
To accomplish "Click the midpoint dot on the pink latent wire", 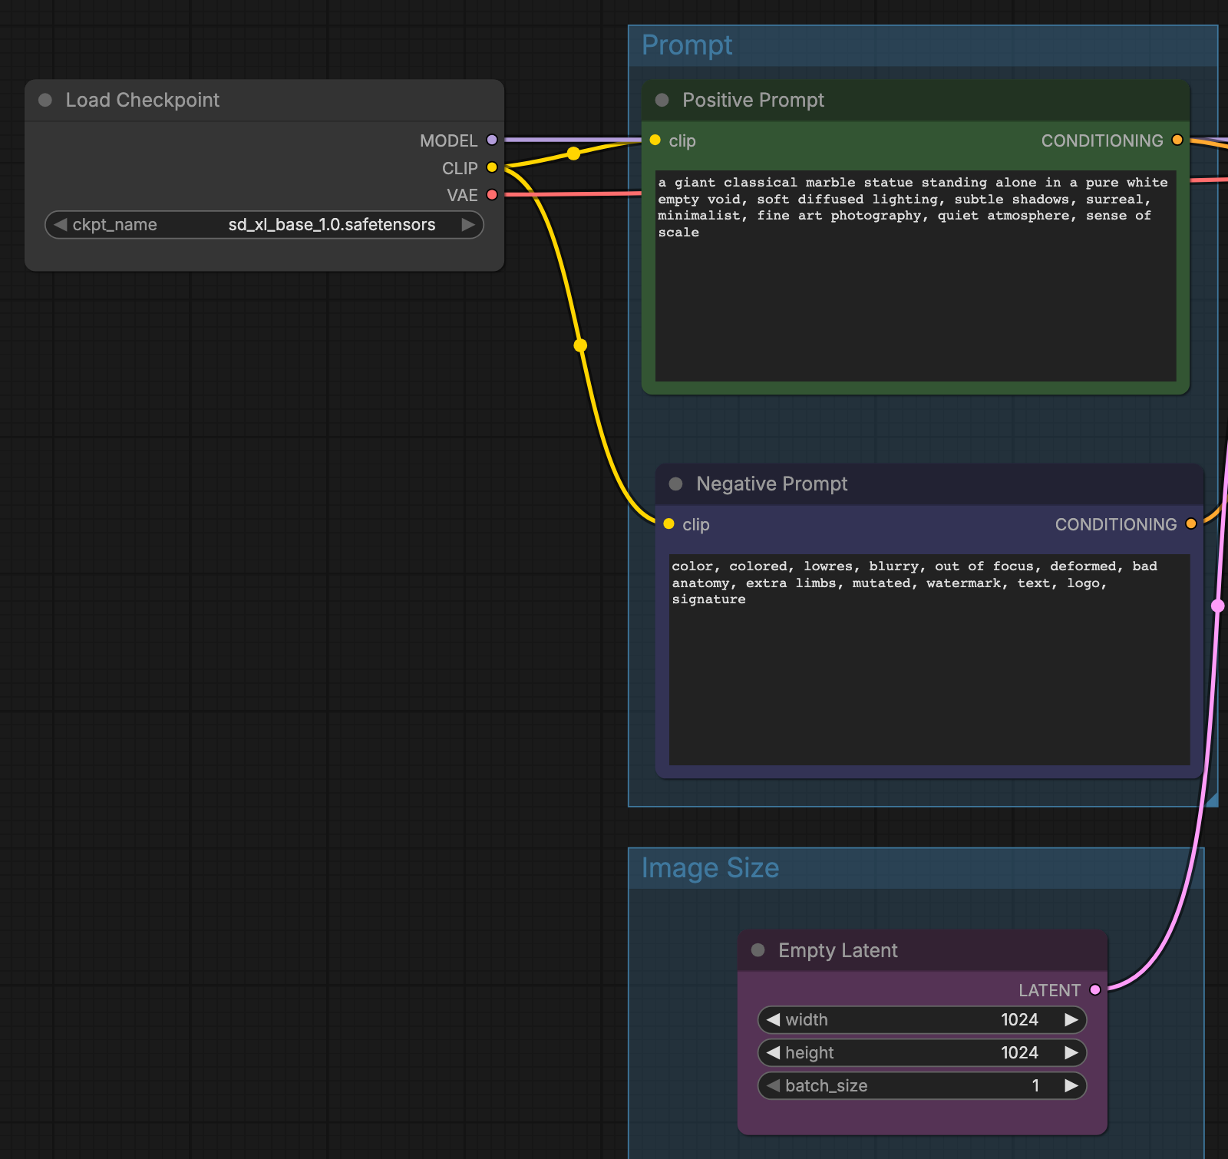I will click(x=1218, y=606).
